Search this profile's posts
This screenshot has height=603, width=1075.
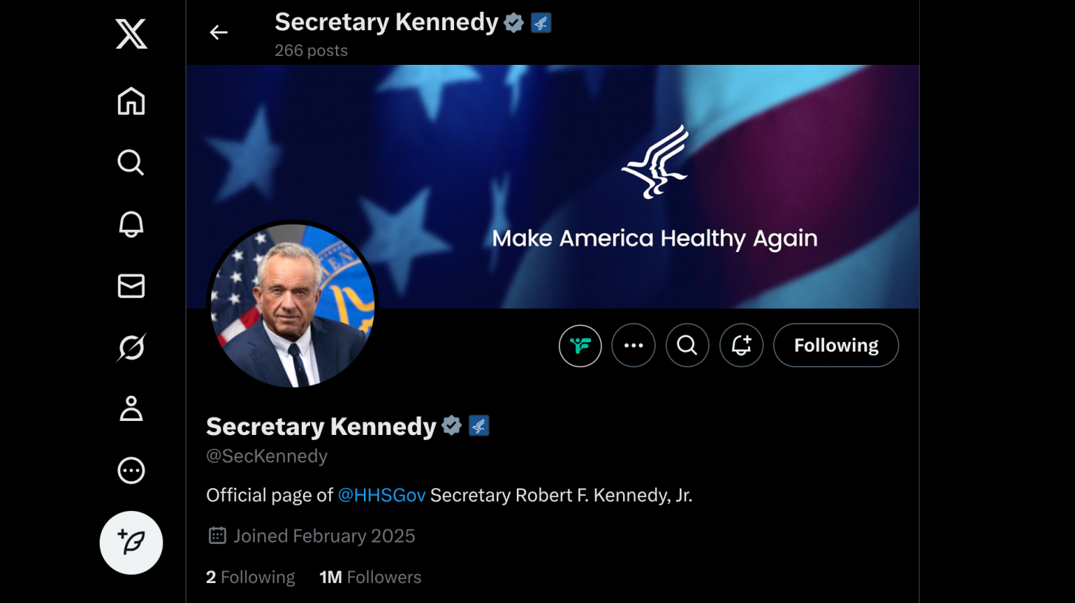(x=687, y=345)
